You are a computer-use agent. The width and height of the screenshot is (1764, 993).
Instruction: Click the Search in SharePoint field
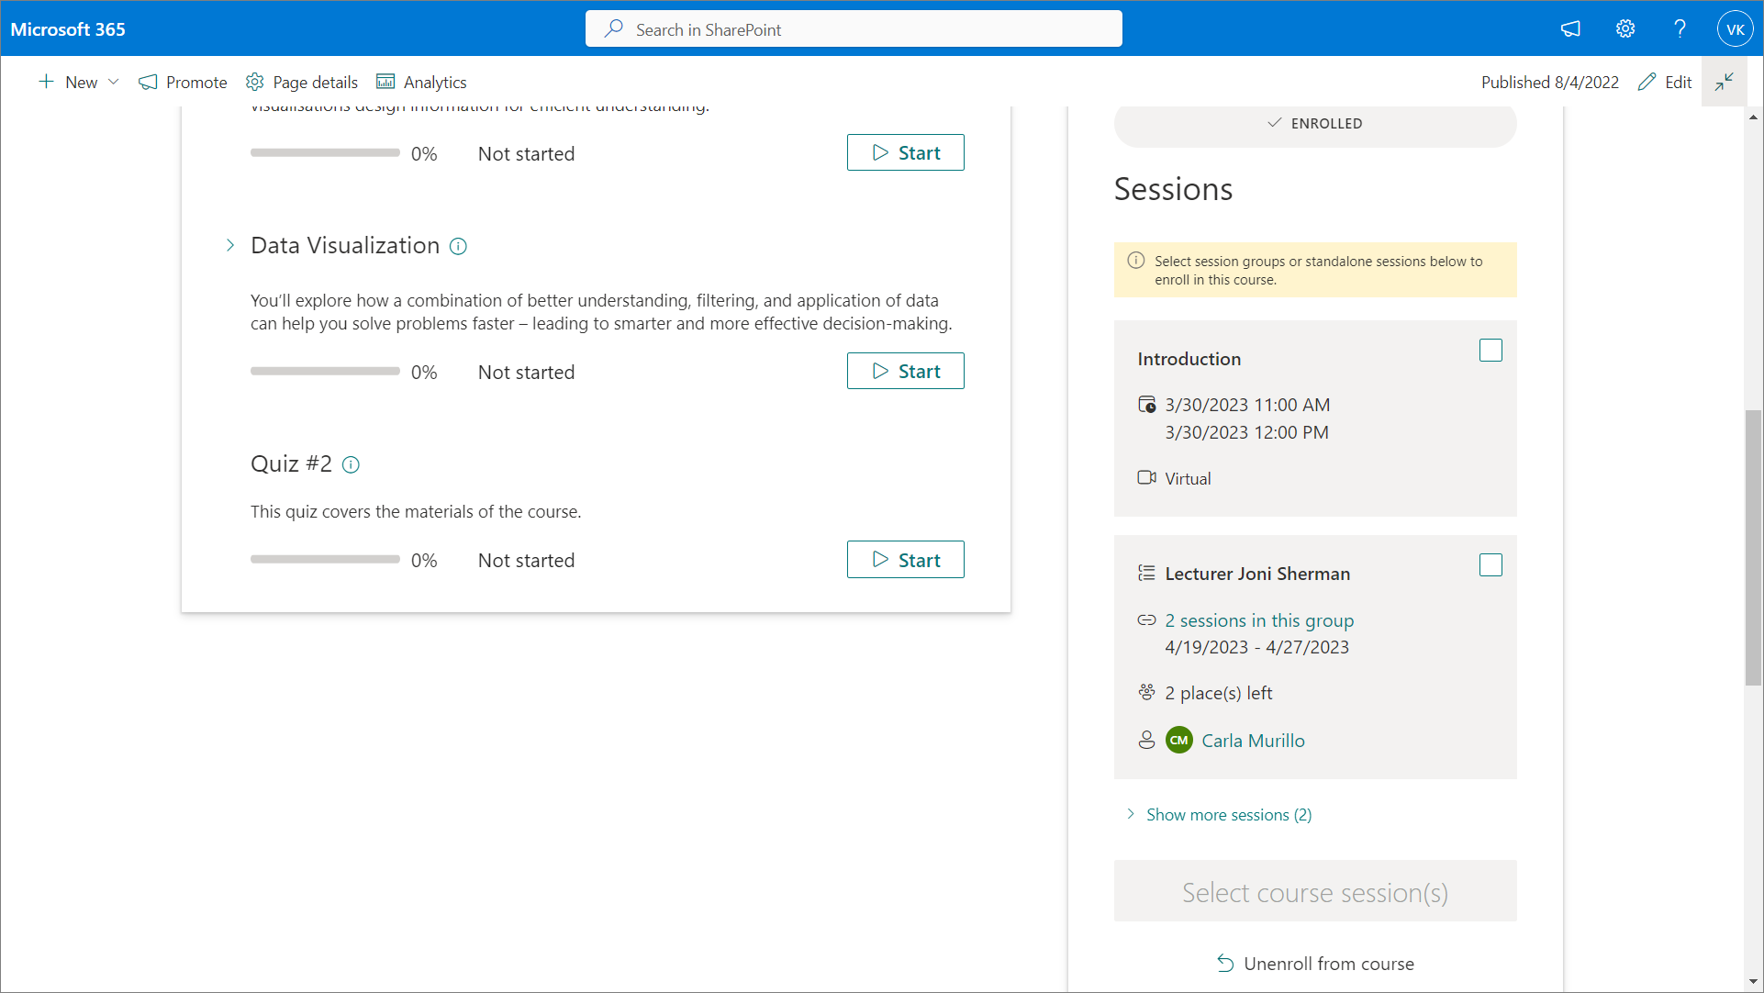854,29
